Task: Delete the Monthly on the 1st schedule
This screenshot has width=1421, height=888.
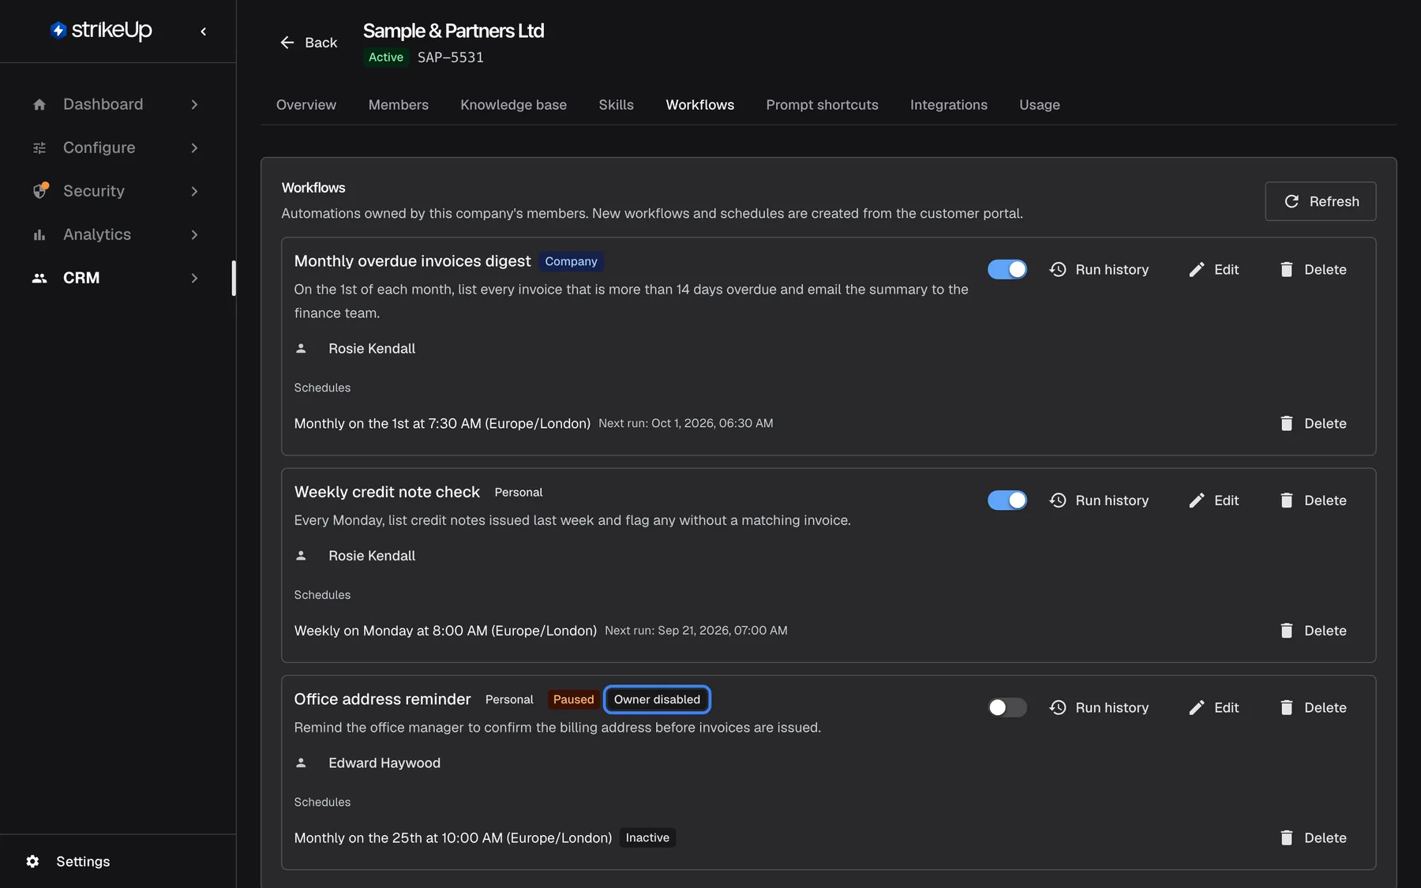Action: click(1313, 423)
